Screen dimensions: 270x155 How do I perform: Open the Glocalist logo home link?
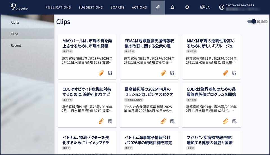[19, 7]
